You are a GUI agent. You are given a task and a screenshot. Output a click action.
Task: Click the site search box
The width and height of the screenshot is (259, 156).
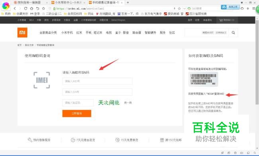tap(207, 33)
